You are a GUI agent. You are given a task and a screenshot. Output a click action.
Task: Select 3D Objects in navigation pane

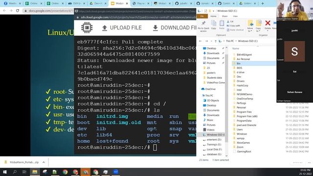(213, 100)
